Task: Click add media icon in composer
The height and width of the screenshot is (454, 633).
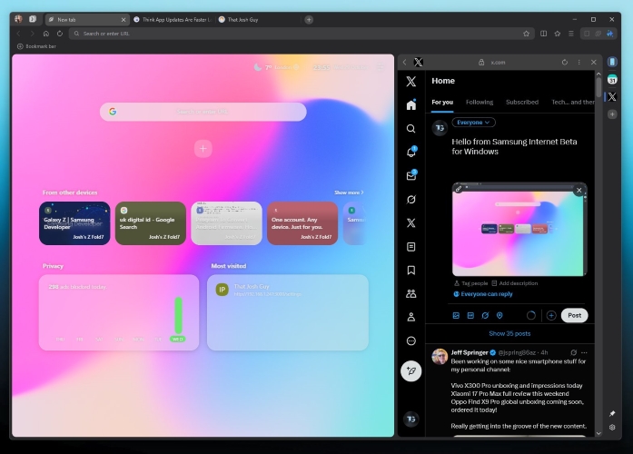Action: click(x=456, y=316)
